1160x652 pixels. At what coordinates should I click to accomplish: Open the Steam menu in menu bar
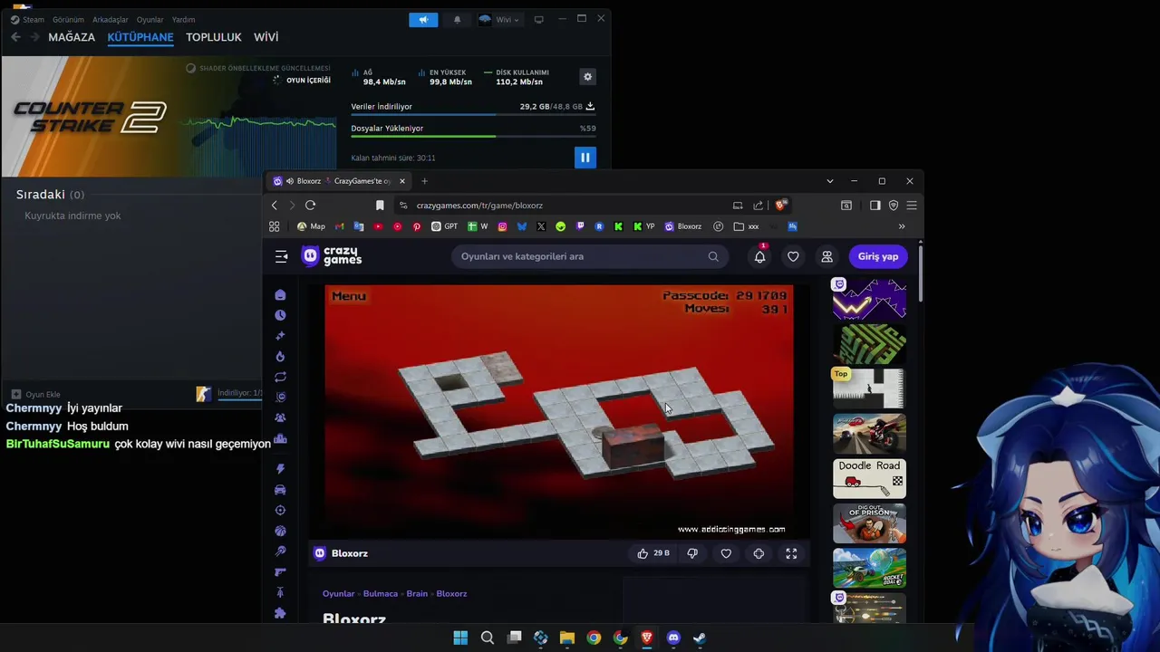tap(27, 19)
